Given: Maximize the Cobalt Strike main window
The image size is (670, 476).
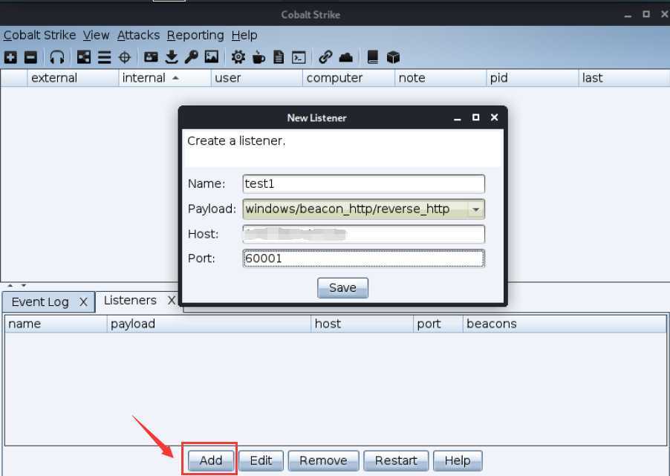Looking at the screenshot, I should pyautogui.click(x=646, y=15).
